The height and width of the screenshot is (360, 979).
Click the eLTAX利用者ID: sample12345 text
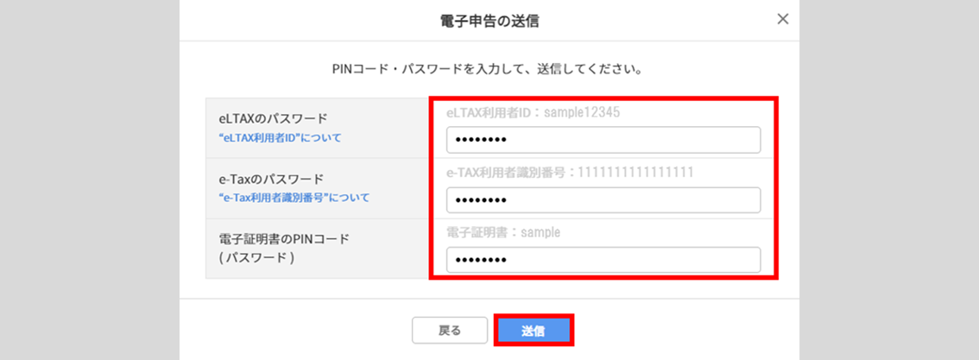(x=533, y=112)
